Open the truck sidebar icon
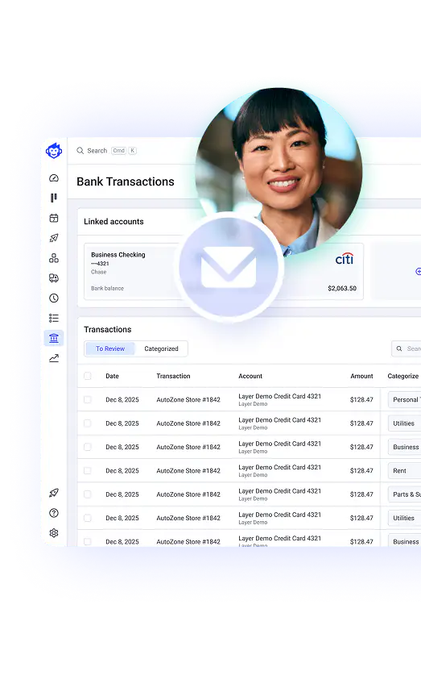The image size is (421, 684). coord(54,277)
